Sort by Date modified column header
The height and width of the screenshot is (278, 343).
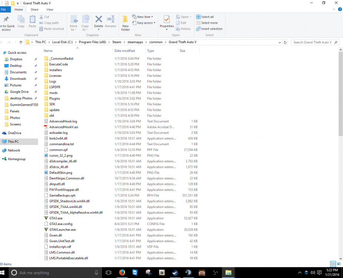click(129, 50)
